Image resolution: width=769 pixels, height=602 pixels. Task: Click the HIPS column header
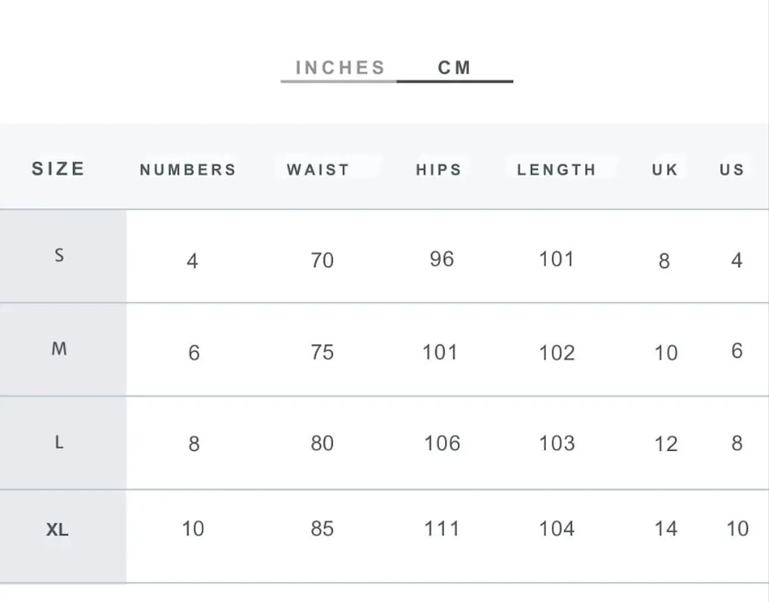click(439, 170)
